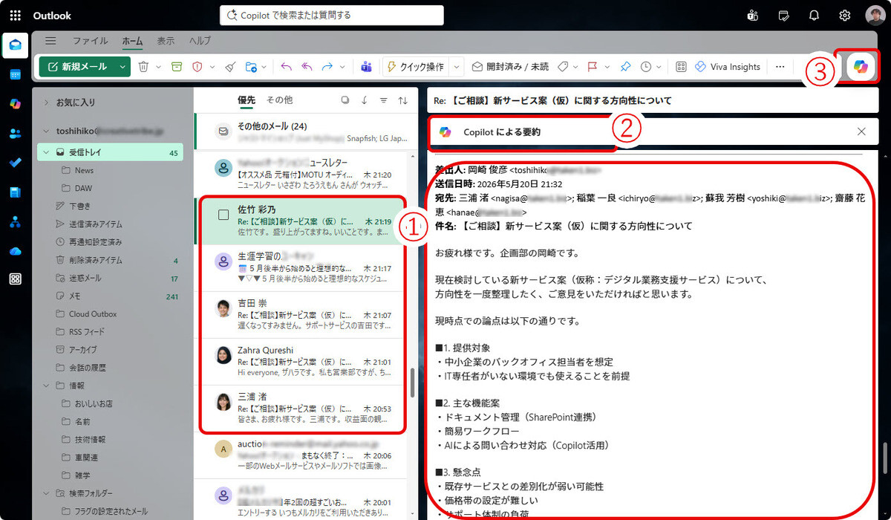
Task: Open the app launcher grid icon
Action: (x=16, y=16)
